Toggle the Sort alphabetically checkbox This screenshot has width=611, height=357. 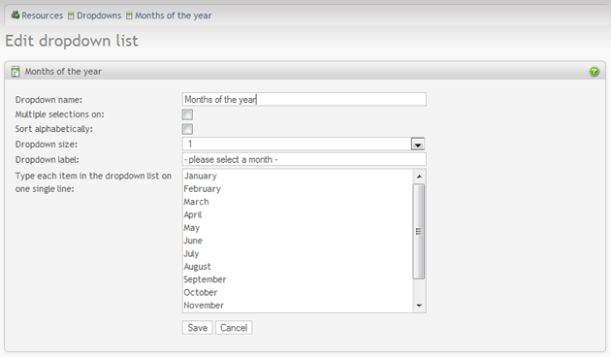(187, 129)
